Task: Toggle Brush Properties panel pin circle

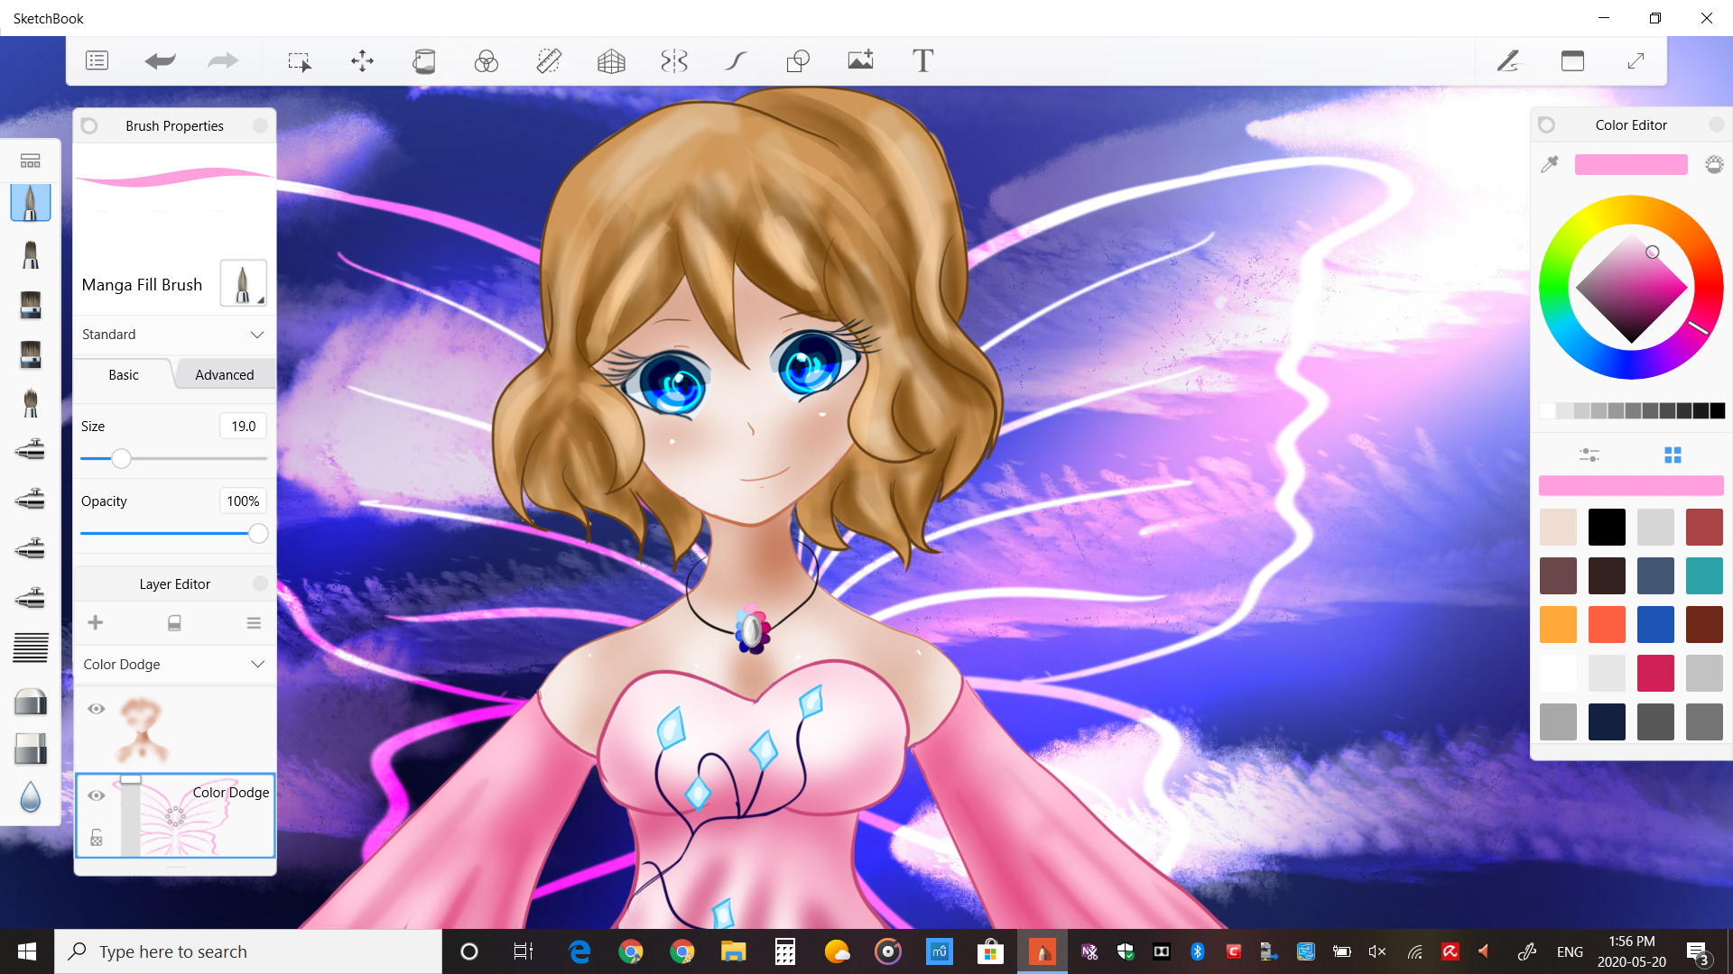Action: tap(89, 125)
